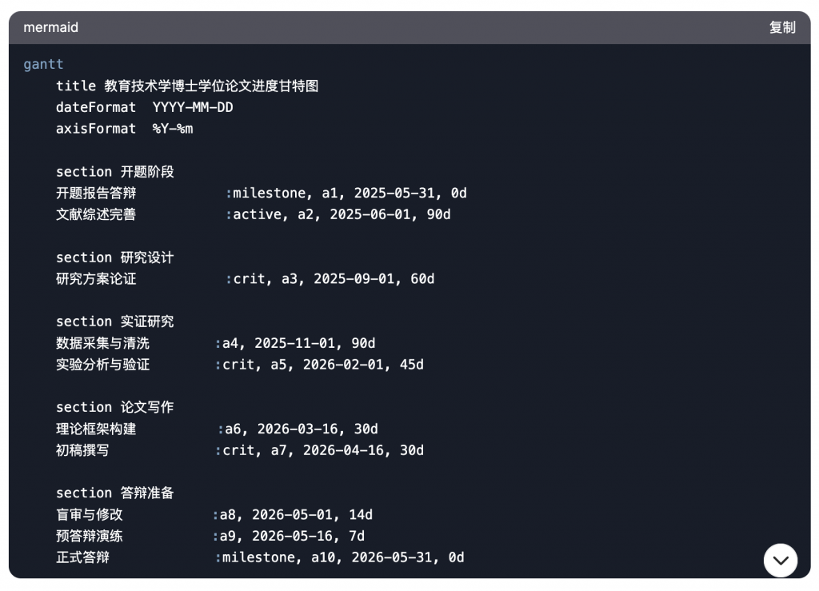Click the 开题报告答辩 milestone a1 line
Screen dimensions: 819x591
pyautogui.click(x=262, y=193)
